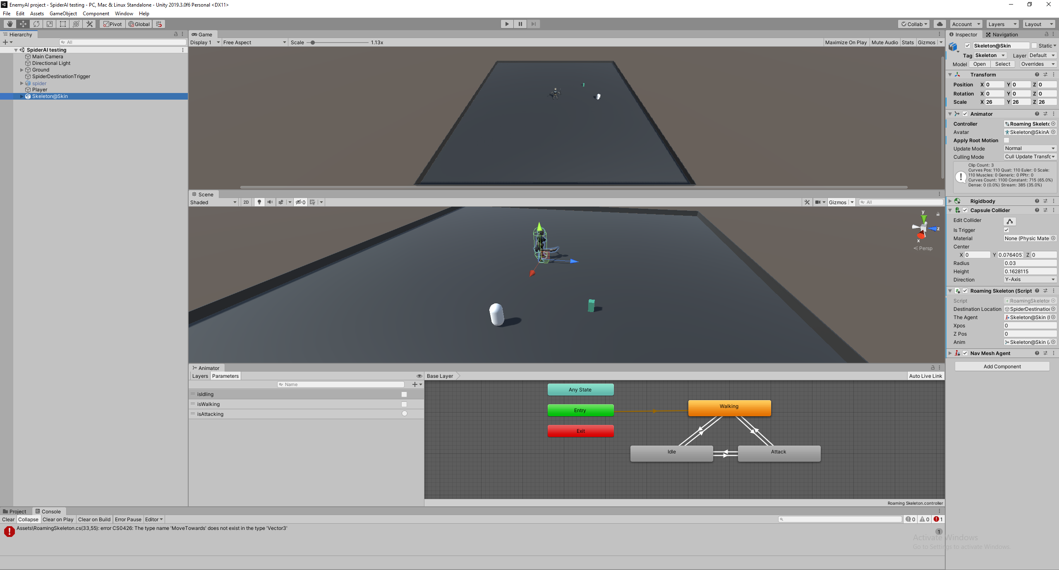Click the Pause button
This screenshot has height=570, width=1059.
tap(520, 24)
